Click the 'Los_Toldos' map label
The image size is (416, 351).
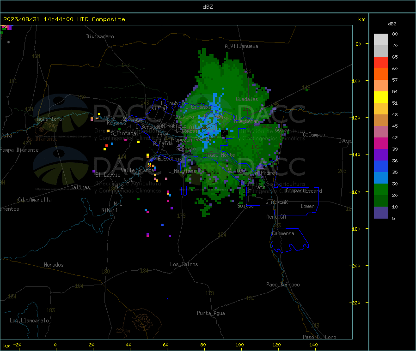(184, 264)
